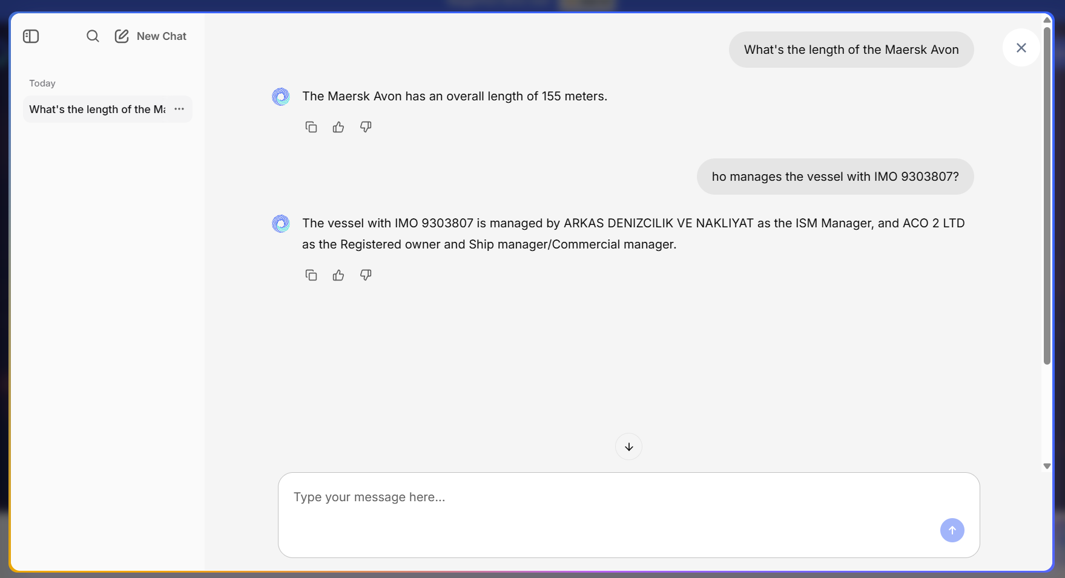Viewport: 1065px width, 578px height.
Task: Click the scrollbar up arrow
Action: (1047, 20)
